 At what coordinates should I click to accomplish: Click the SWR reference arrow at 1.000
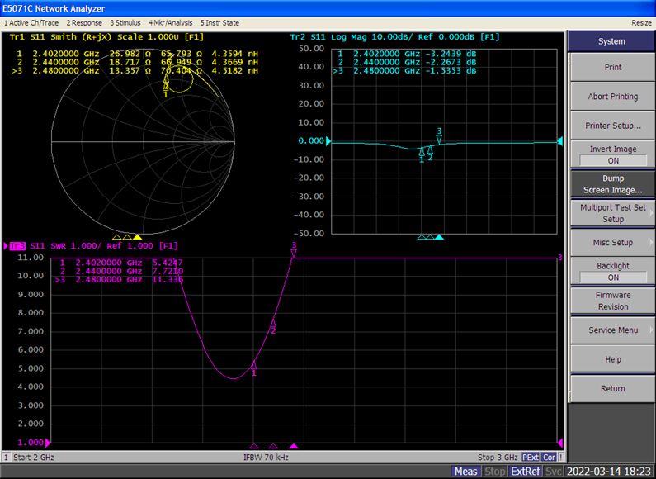(x=48, y=443)
